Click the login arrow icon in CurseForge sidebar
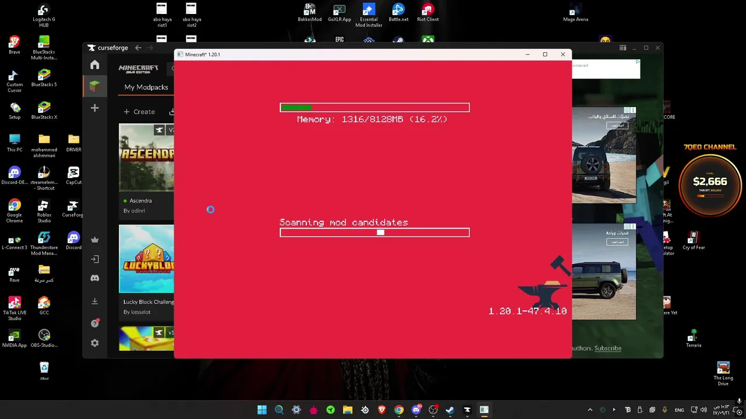 coord(94,259)
